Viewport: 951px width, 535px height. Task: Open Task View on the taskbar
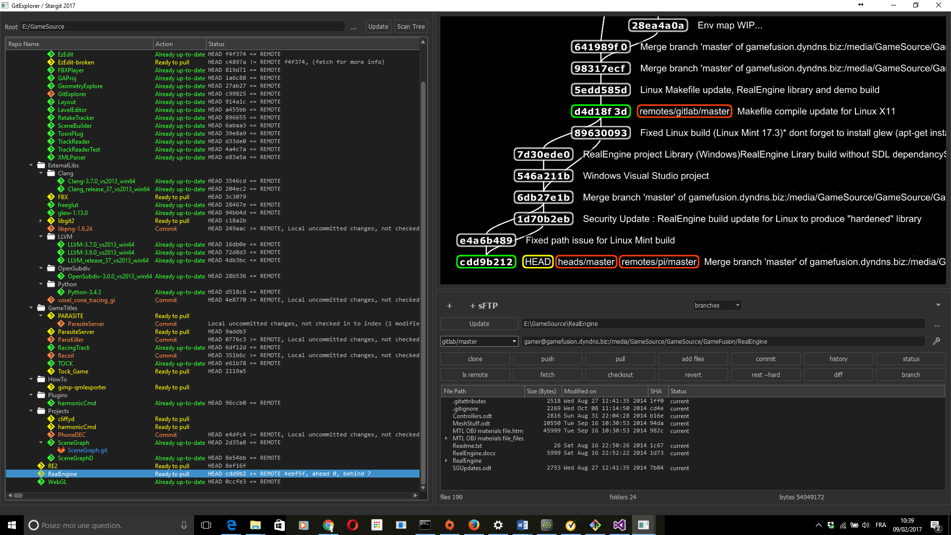pyautogui.click(x=206, y=525)
